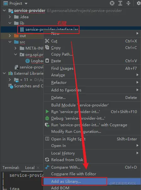Viewport: 141px width, 190px height.
Task: Click the green Run arrow icon
Action: tap(47, 111)
